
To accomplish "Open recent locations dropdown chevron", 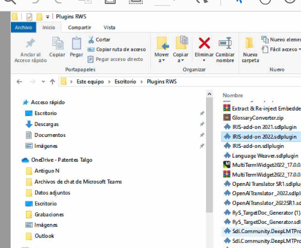I will [x=43, y=82].
